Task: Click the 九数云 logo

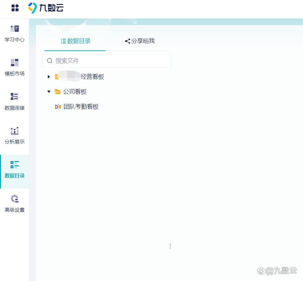Action: click(45, 8)
